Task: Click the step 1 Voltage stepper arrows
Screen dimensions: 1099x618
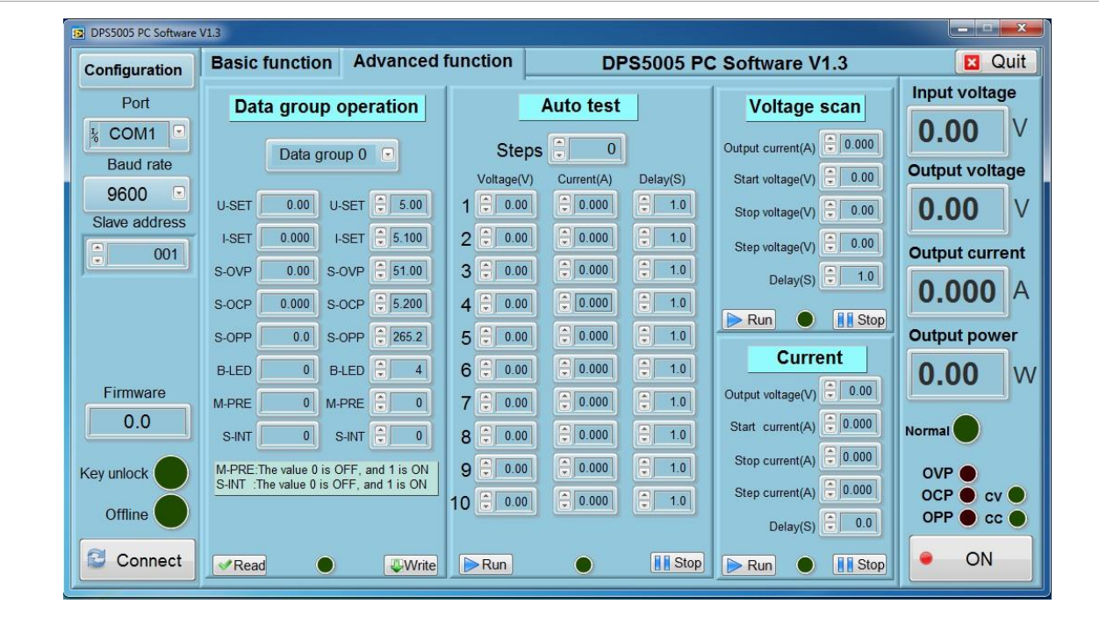Action: pyautogui.click(x=485, y=205)
